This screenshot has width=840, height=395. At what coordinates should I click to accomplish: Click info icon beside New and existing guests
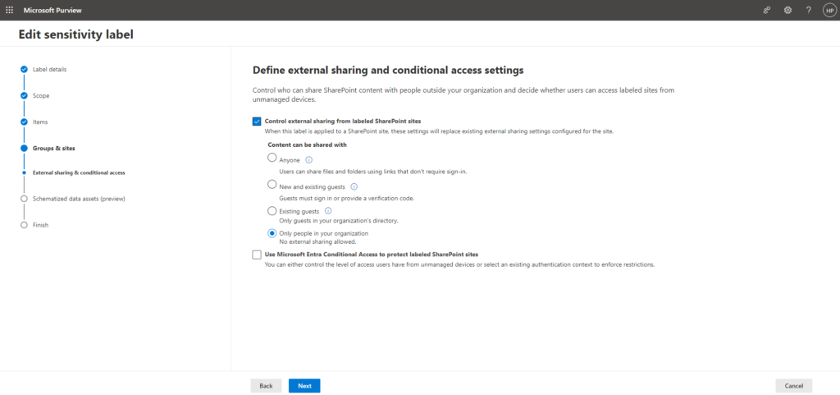coord(354,186)
